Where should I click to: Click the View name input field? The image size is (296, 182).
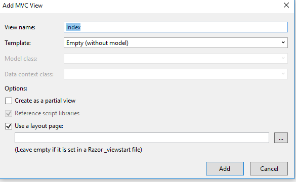click(176, 27)
